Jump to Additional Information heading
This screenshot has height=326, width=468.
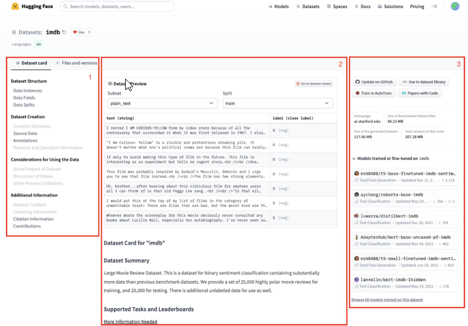click(34, 195)
